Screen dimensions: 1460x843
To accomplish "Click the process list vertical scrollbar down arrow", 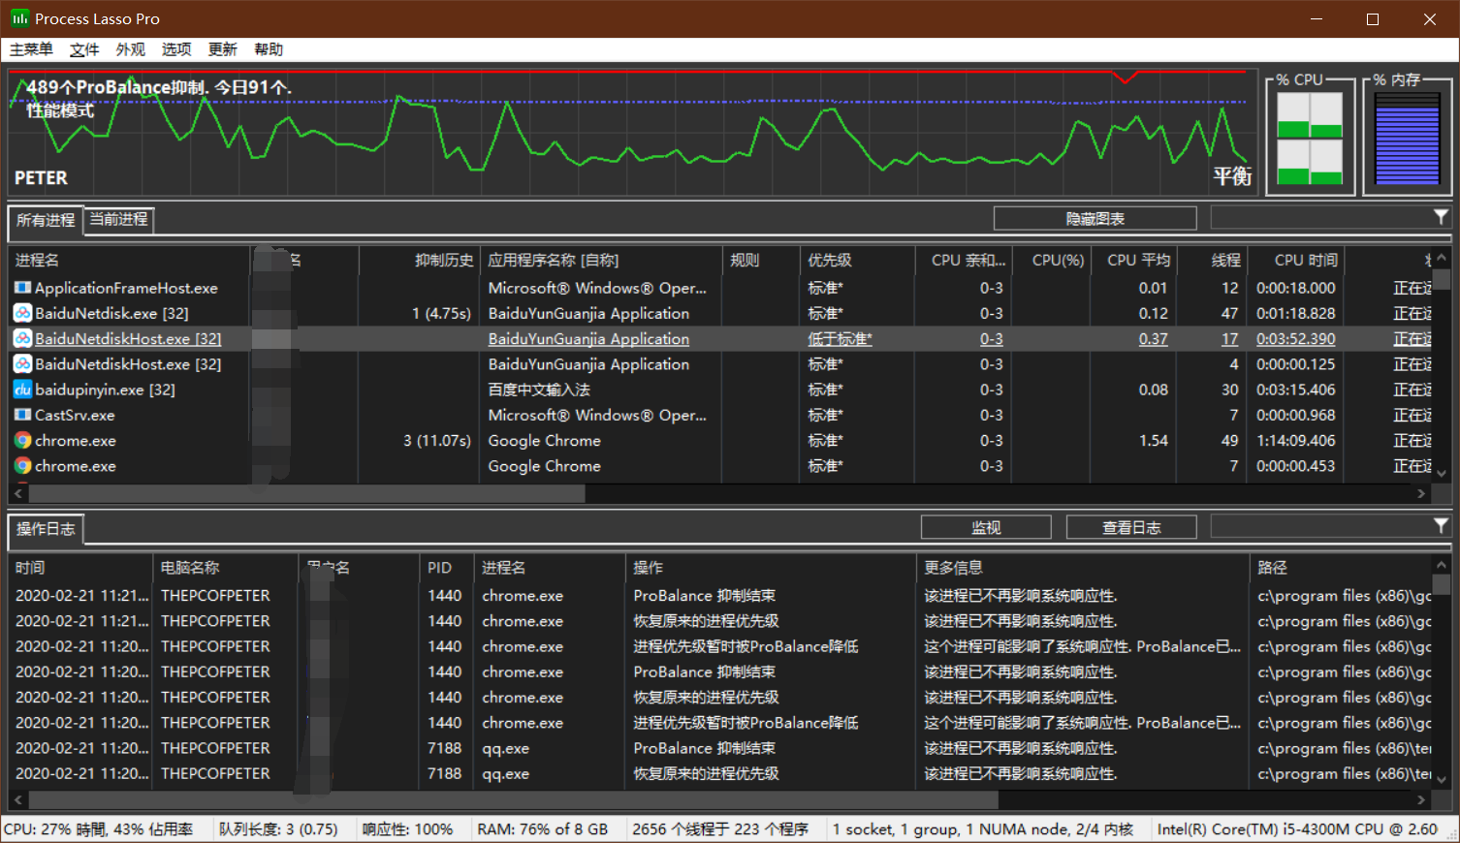I will (1441, 474).
